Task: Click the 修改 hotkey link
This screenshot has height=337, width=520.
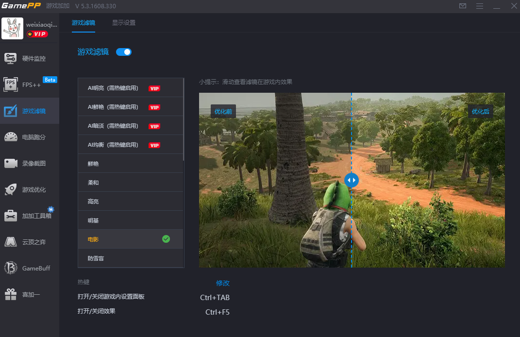Action: pyautogui.click(x=222, y=283)
